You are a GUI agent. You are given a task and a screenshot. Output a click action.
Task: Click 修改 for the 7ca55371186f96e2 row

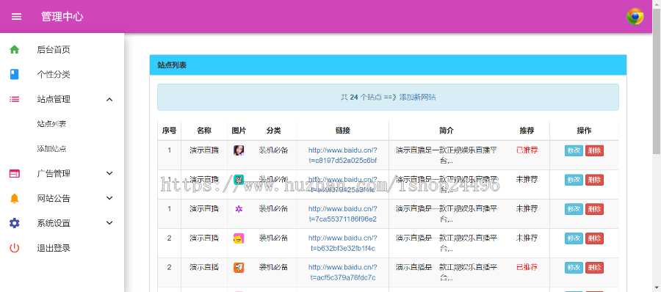click(x=574, y=209)
